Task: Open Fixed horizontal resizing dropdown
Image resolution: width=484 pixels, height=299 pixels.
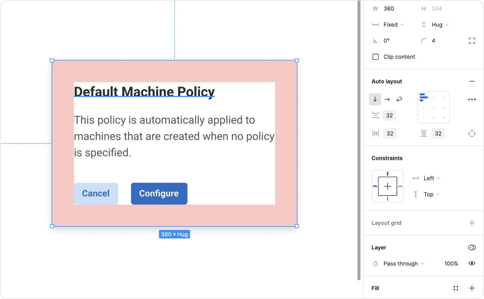Action: click(394, 25)
